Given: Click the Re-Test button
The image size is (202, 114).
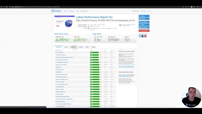Looking at the screenshot, I should pyautogui.click(x=144, y=16).
